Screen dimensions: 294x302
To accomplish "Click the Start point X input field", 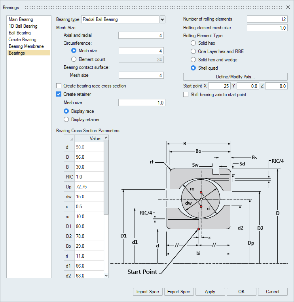I will (219, 86).
